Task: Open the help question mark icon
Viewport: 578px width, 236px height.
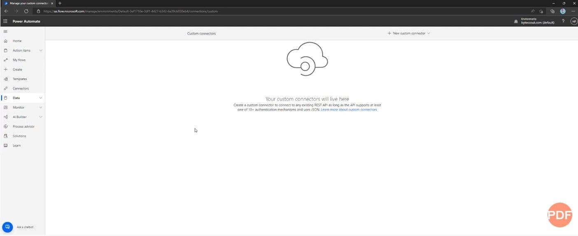Action: click(x=563, y=21)
